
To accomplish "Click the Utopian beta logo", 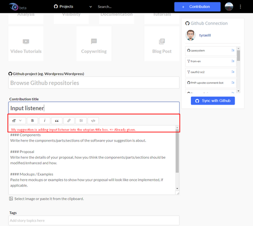I will click(17, 7).
